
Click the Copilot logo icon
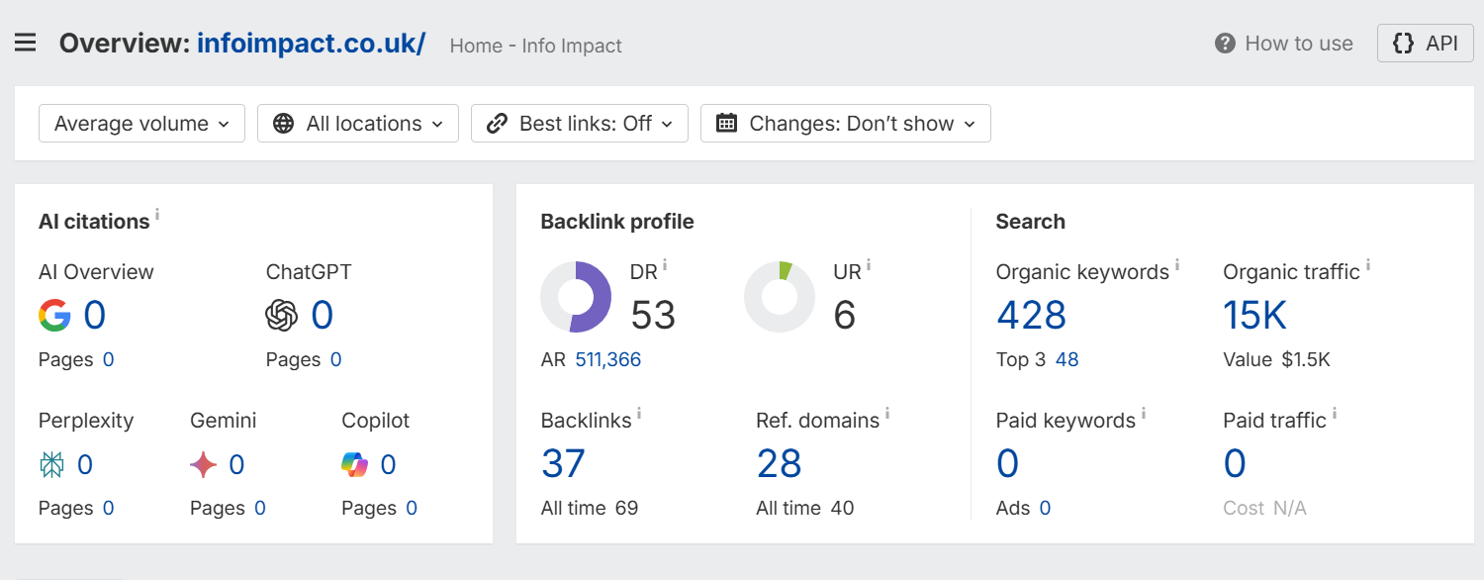[355, 464]
